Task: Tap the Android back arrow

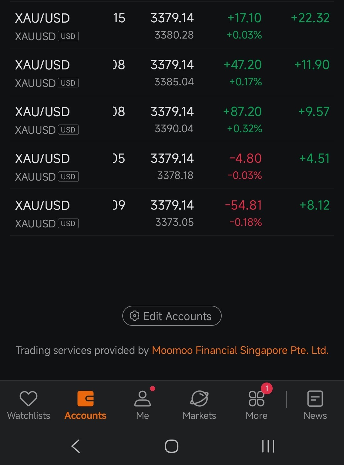Action: (x=75, y=446)
